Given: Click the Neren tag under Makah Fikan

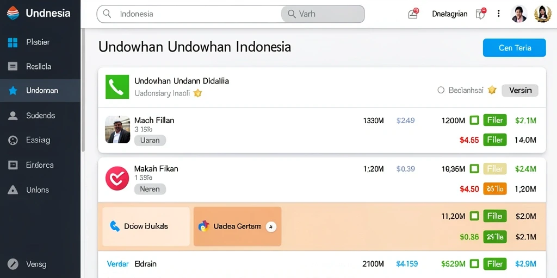Looking at the screenshot, I should tap(150, 189).
